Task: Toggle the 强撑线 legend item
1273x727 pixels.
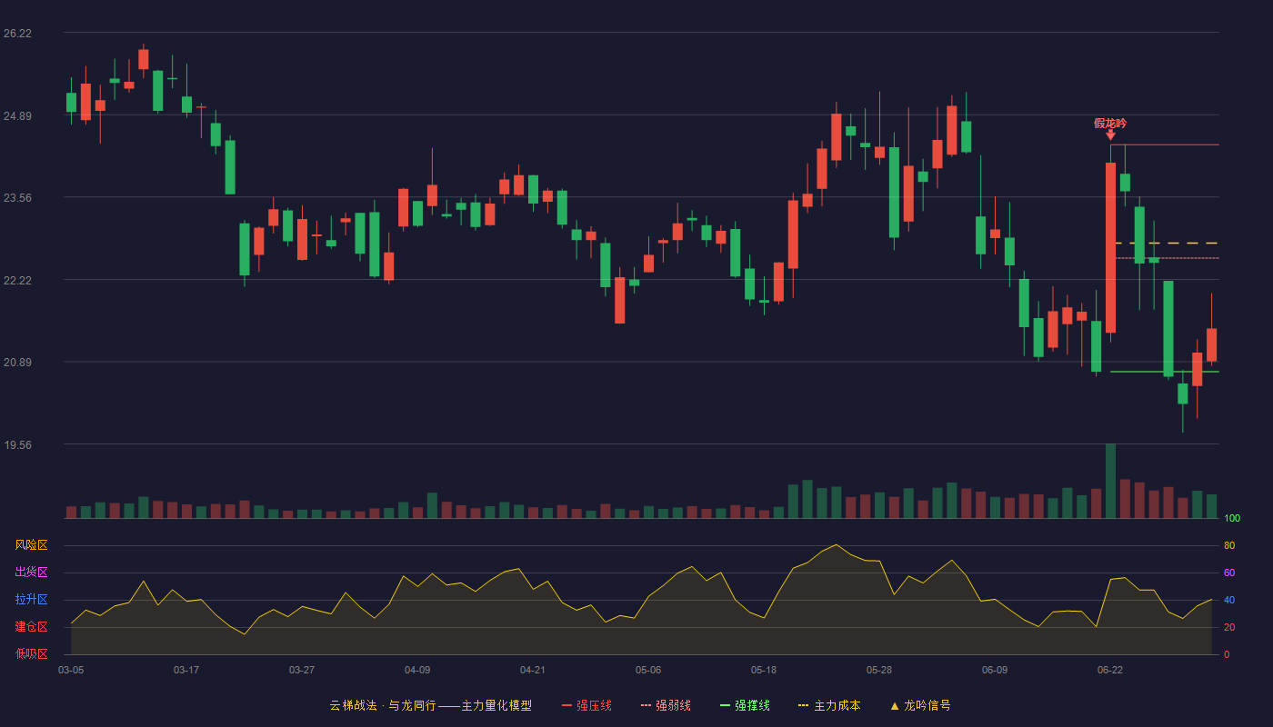Action: (x=745, y=705)
